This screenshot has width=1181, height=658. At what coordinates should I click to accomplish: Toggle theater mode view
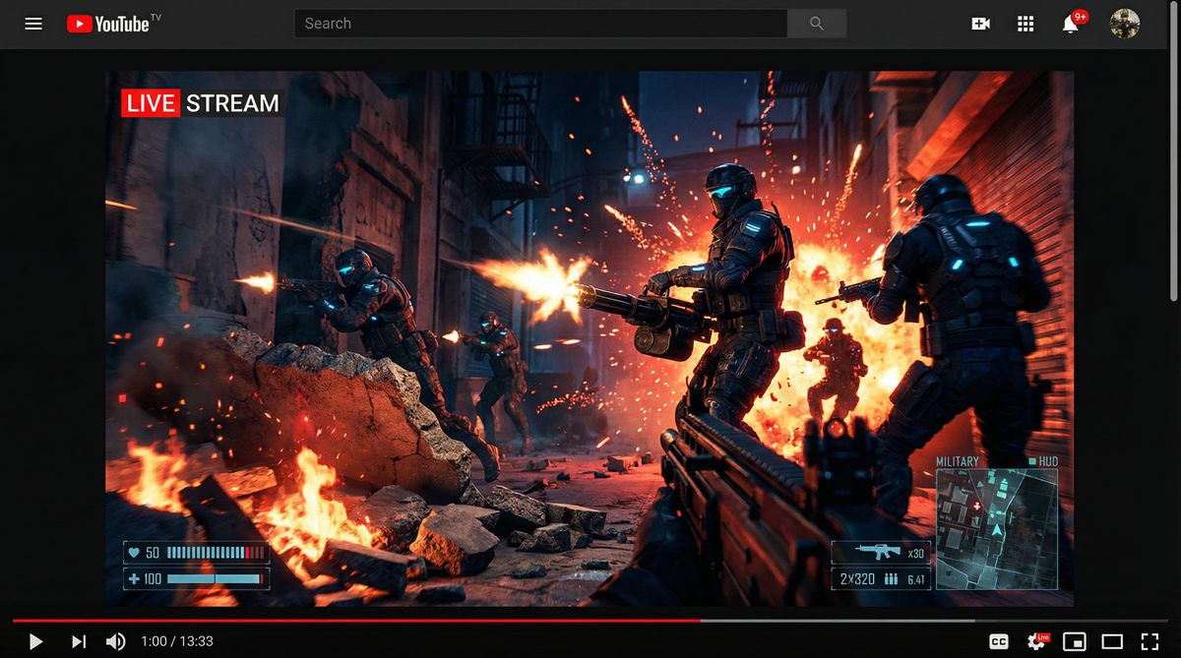click(x=1112, y=641)
